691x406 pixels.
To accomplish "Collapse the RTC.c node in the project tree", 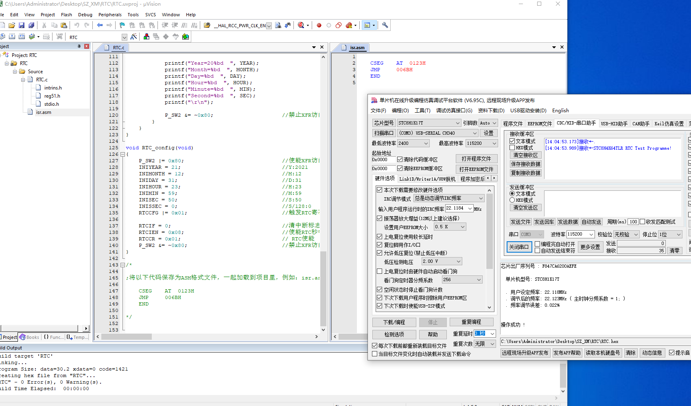I will [23, 80].
